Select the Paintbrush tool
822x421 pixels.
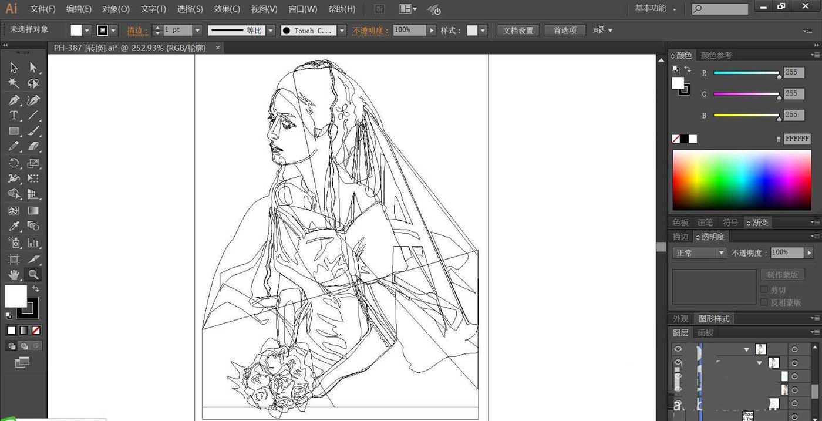[33, 131]
